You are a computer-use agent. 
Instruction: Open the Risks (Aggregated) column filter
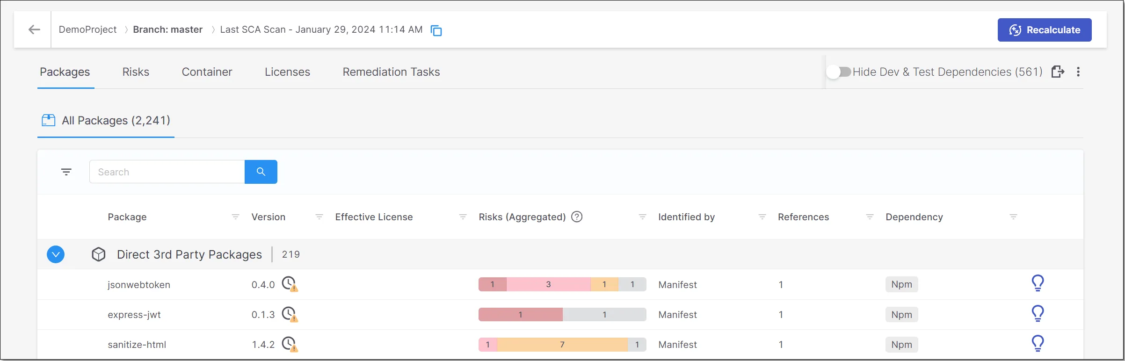click(642, 217)
